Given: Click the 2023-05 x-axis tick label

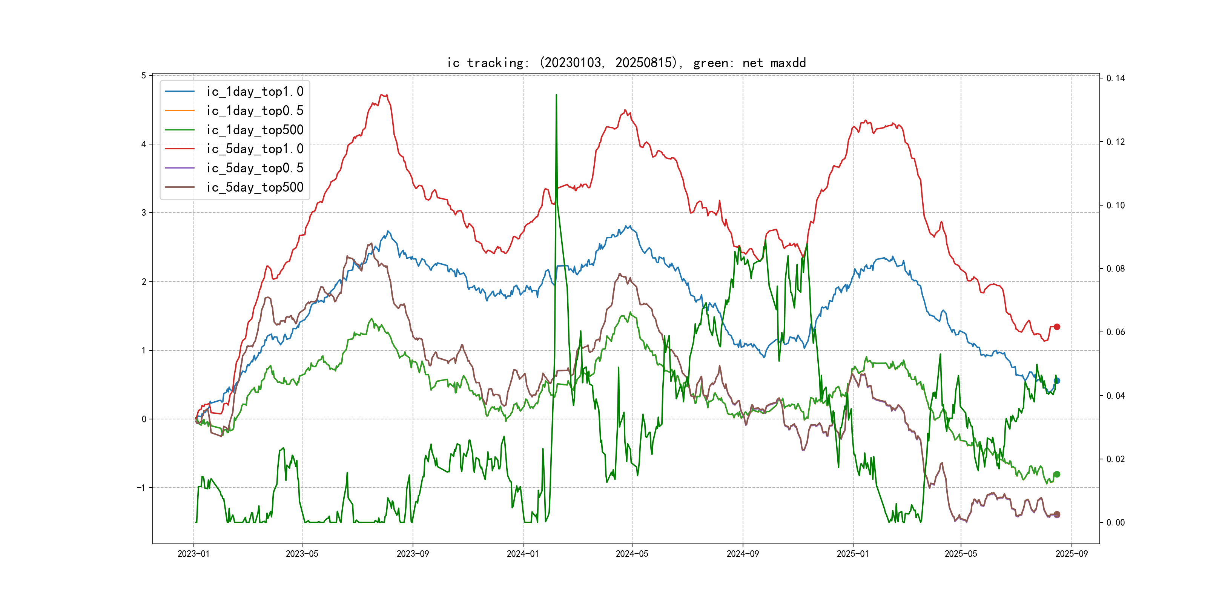Looking at the screenshot, I should pos(302,554).
